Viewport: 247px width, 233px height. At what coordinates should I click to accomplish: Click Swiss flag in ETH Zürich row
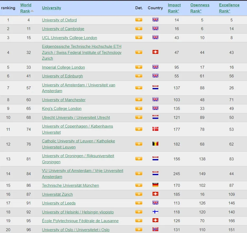tap(155, 52)
